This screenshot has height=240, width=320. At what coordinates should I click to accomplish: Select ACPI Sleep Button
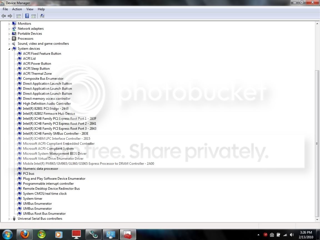point(36,69)
